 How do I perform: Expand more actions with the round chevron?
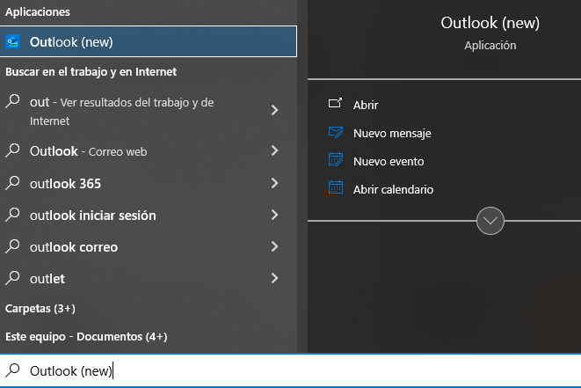point(490,221)
